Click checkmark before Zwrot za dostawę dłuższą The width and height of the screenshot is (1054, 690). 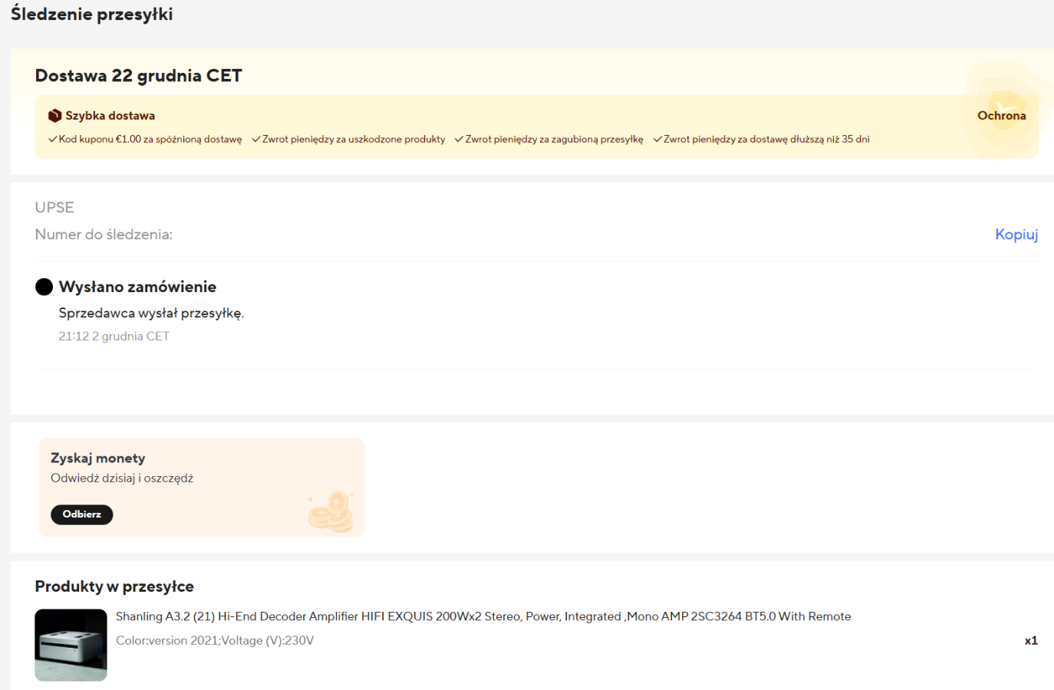tap(657, 139)
